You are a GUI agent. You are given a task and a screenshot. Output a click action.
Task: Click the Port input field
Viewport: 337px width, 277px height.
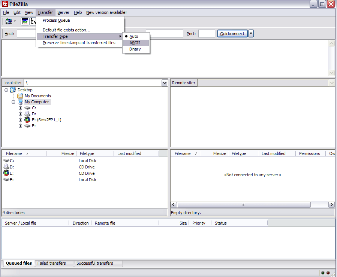pos(207,34)
